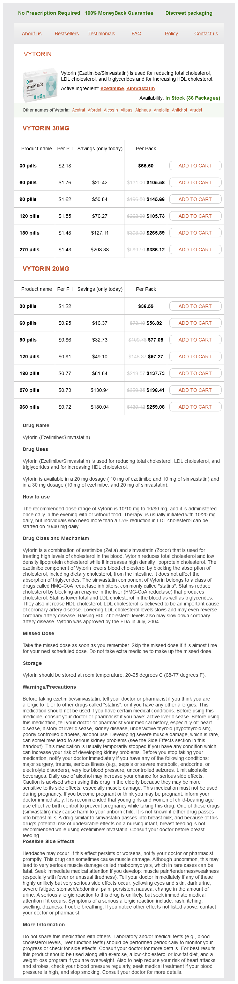Open the Contact us link
238x984 pixels.
(206, 34)
